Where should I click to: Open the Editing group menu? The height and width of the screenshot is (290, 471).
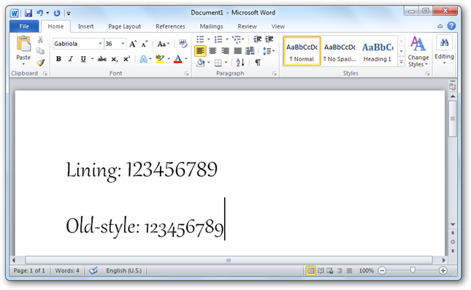[444, 51]
